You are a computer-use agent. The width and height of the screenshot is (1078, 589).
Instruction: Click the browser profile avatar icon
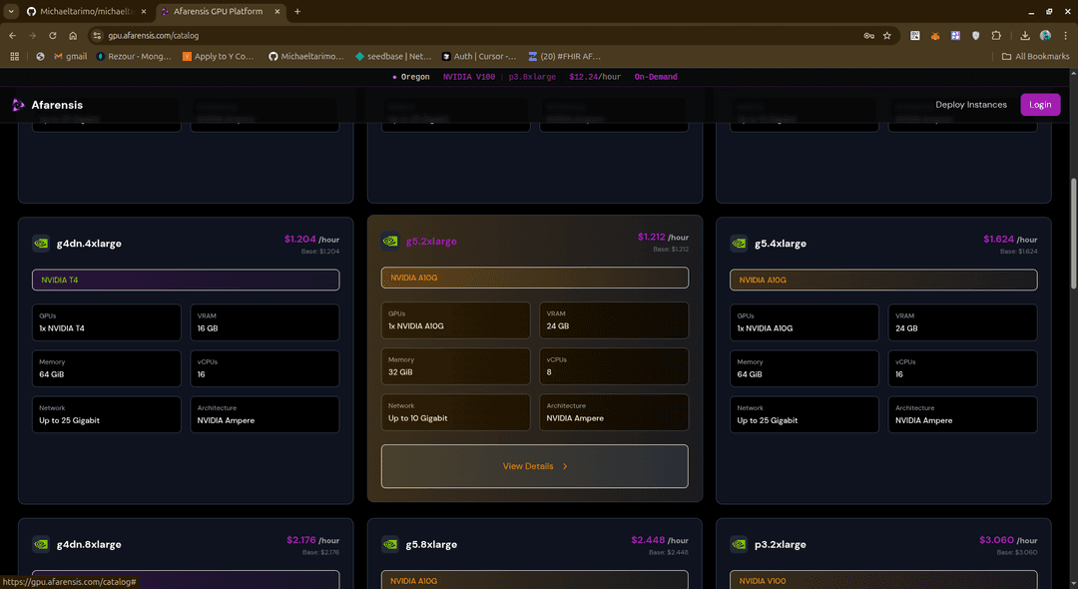coord(1044,34)
